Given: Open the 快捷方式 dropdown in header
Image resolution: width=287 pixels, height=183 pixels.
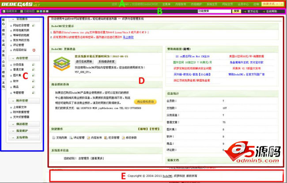Looking at the screenshot, I should pos(272,4).
